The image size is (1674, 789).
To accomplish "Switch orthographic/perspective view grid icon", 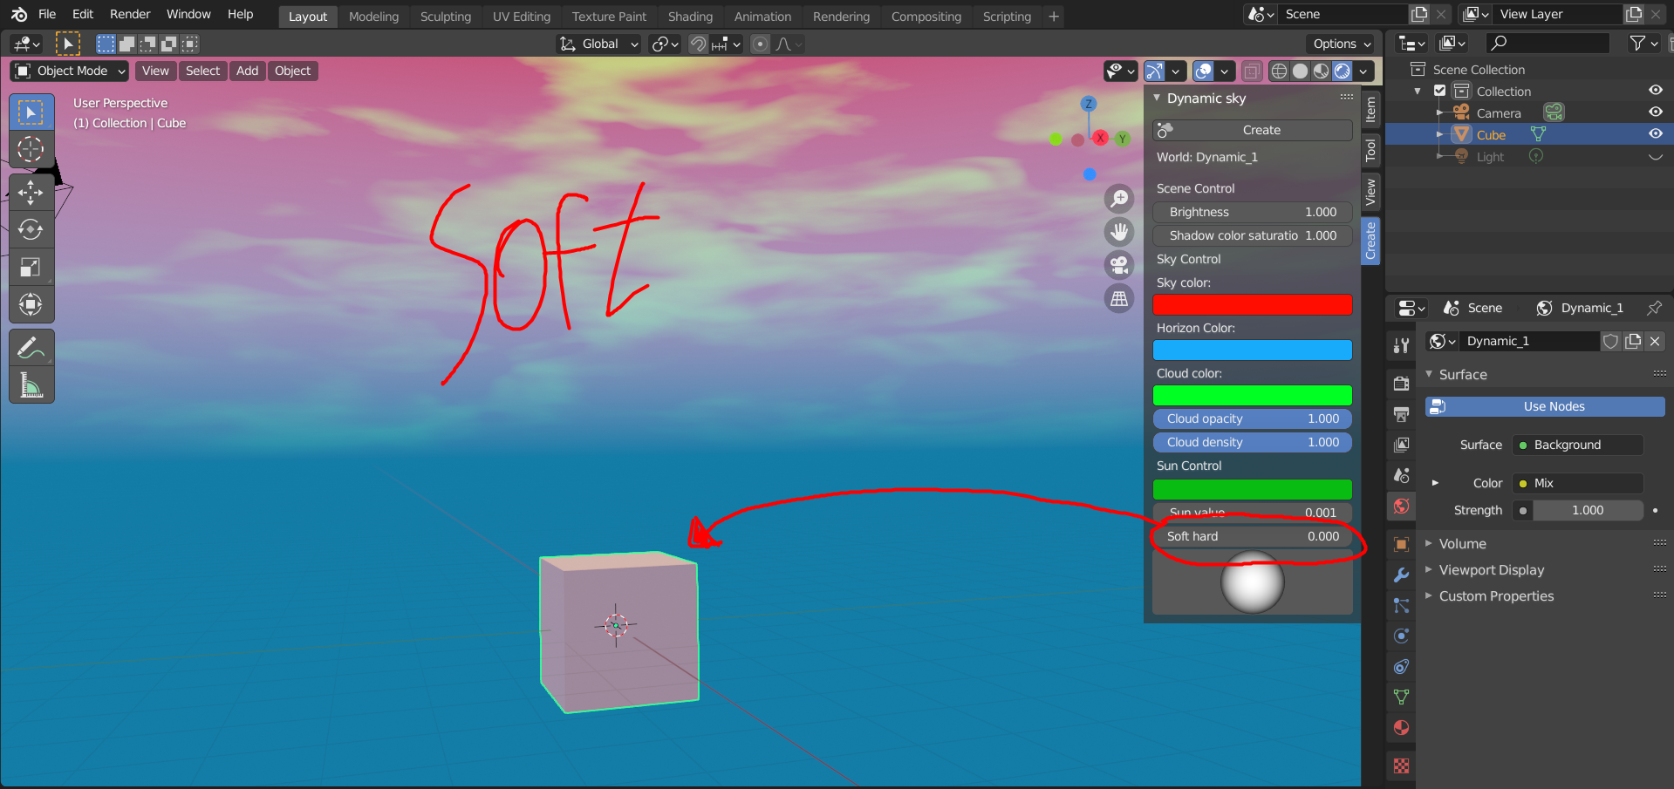I will pos(1119,298).
